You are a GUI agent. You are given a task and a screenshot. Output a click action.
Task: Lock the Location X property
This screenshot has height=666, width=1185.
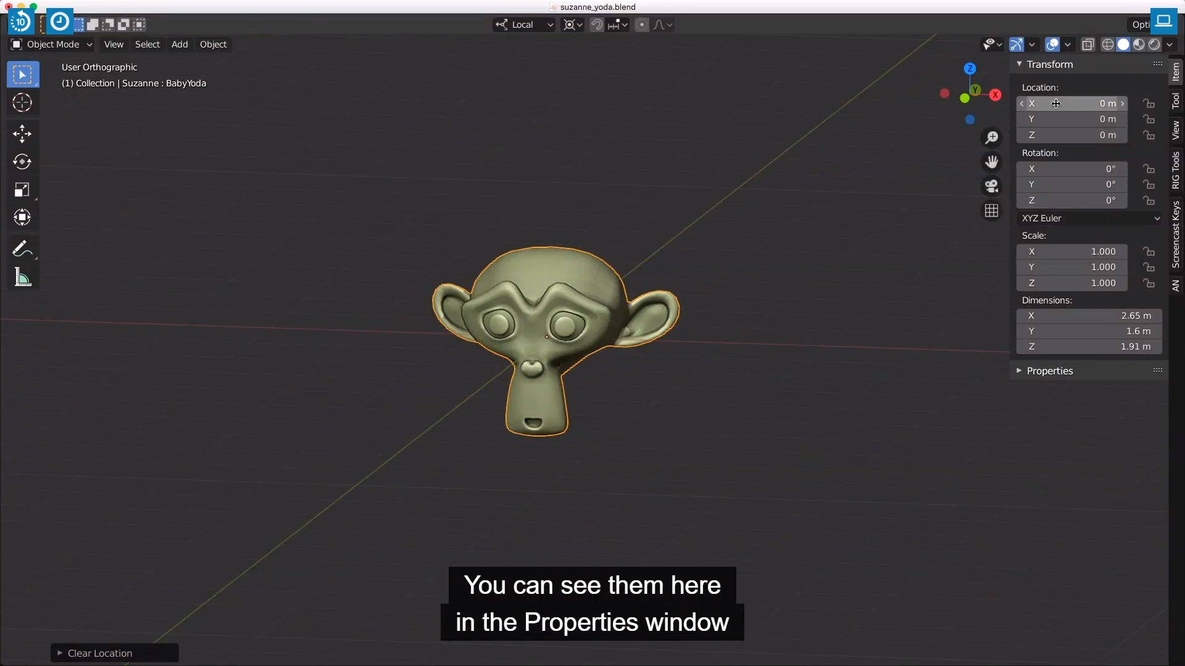pyautogui.click(x=1149, y=104)
